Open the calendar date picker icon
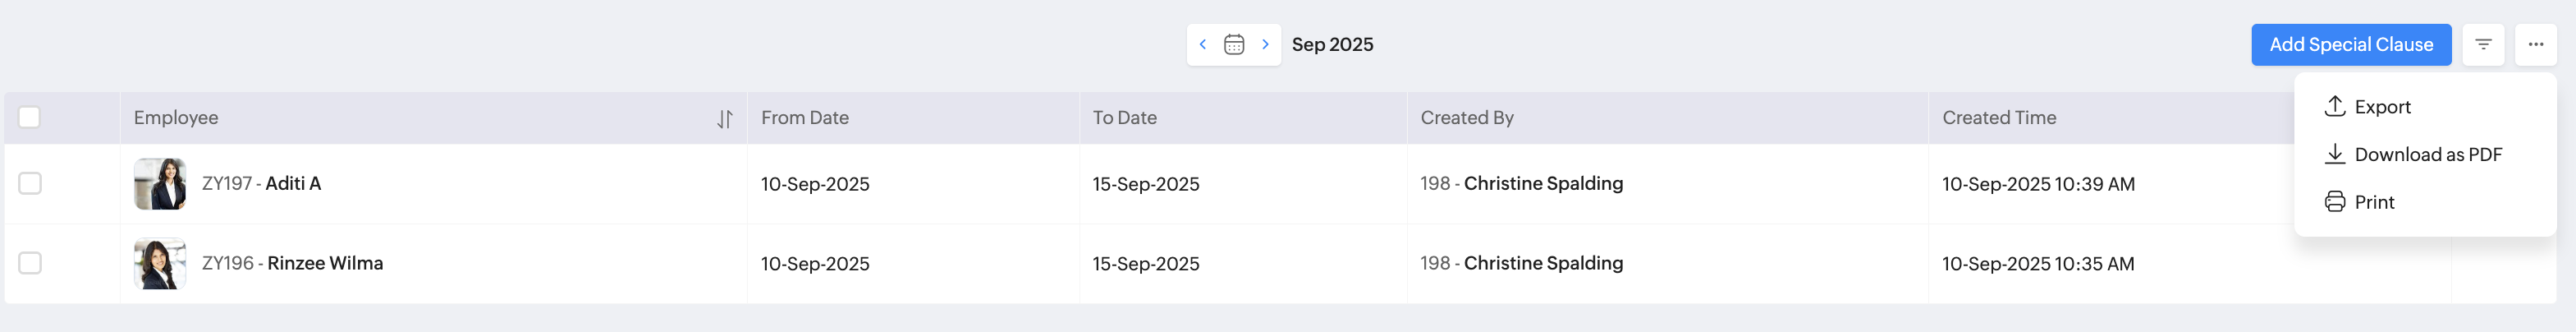The width and height of the screenshot is (2576, 332). click(x=1234, y=44)
